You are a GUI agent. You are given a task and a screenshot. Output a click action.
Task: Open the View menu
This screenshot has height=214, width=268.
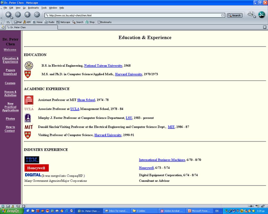(18, 8)
